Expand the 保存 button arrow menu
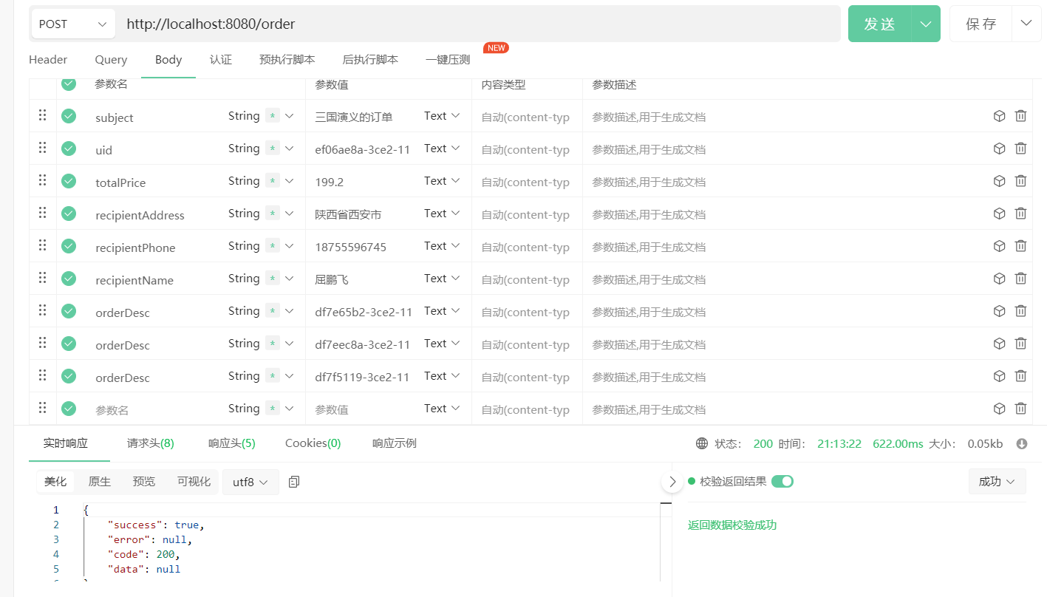This screenshot has width=1047, height=597. pyautogui.click(x=1026, y=24)
